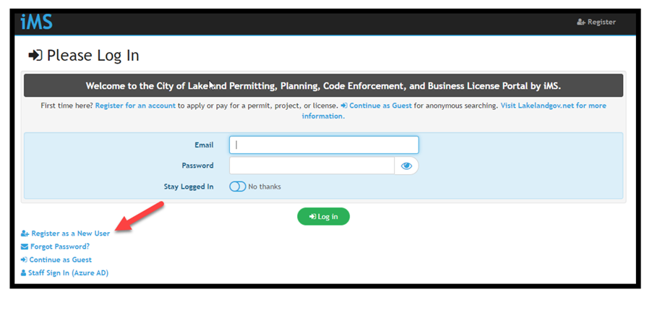The height and width of the screenshot is (313, 652).
Task: Open the Register link in top navigation
Action: [x=596, y=22]
